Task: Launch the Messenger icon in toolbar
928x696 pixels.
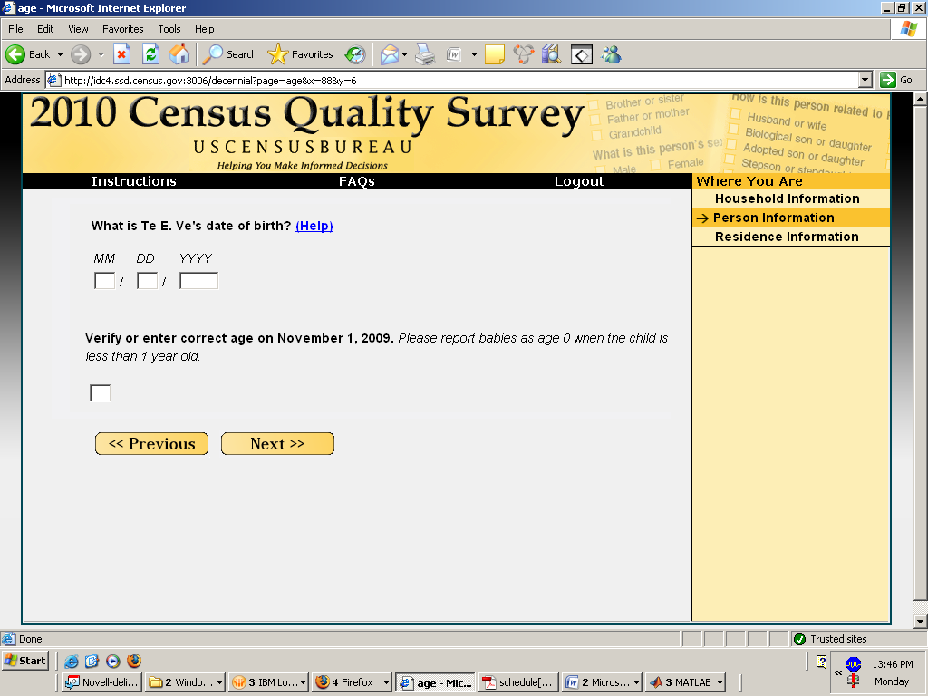Action: click(612, 54)
